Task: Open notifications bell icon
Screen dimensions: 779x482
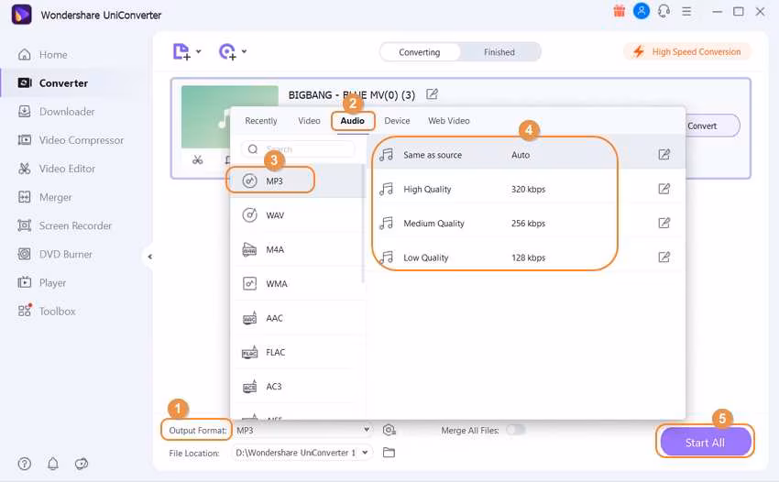Action: tap(52, 464)
